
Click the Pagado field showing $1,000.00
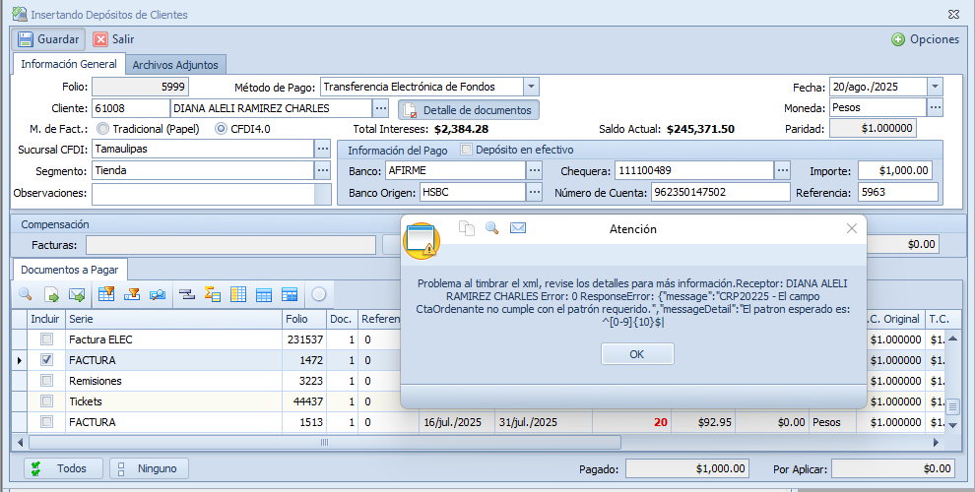click(x=687, y=468)
